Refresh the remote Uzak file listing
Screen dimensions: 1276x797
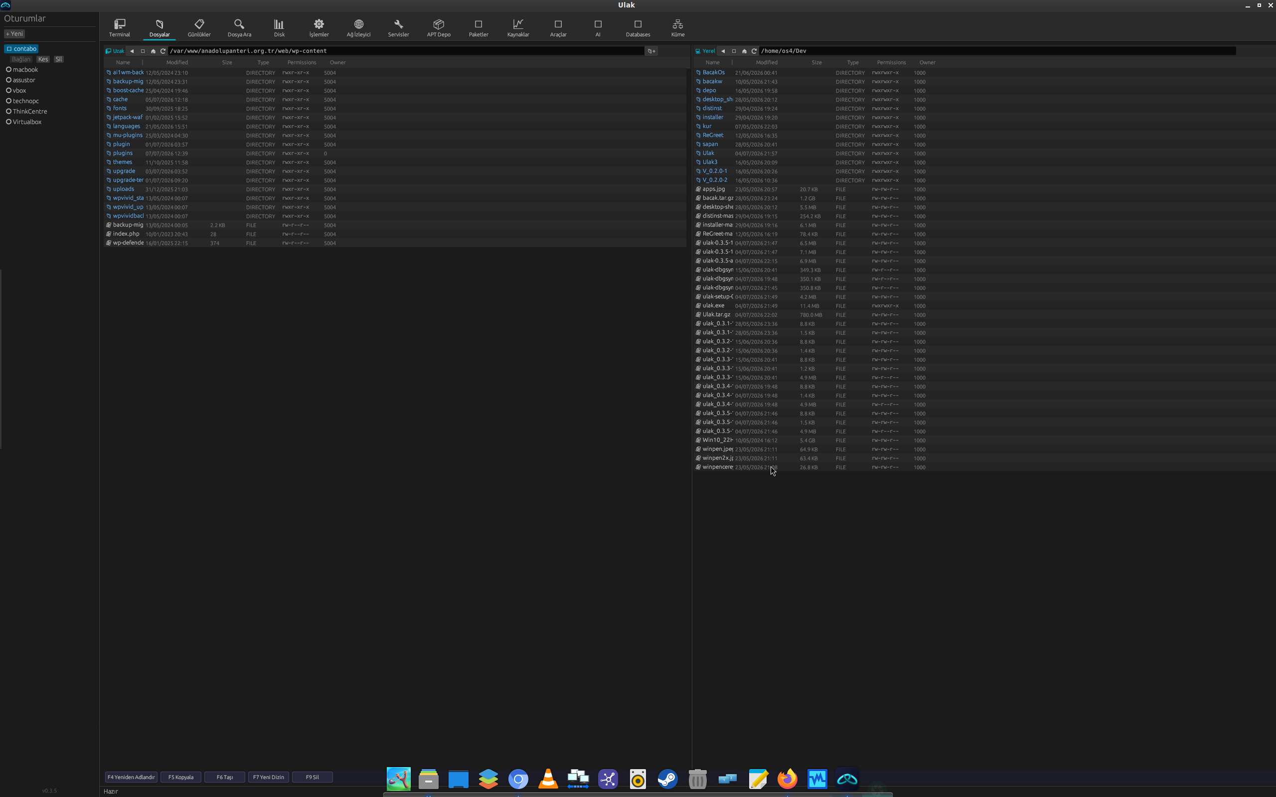coord(163,51)
